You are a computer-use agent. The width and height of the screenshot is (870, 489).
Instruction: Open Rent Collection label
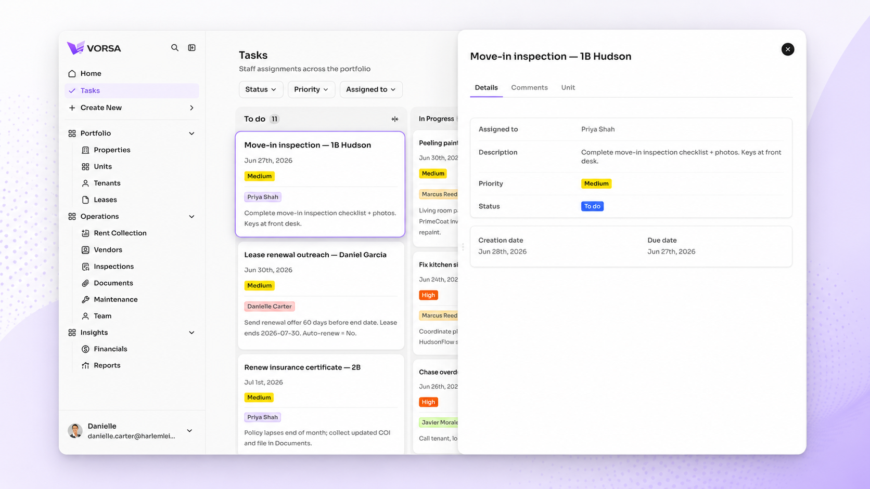coord(120,233)
